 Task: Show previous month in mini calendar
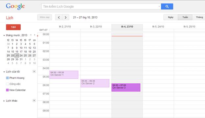31,35
